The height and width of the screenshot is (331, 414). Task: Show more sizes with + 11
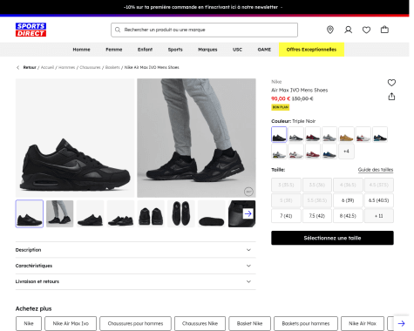379,216
